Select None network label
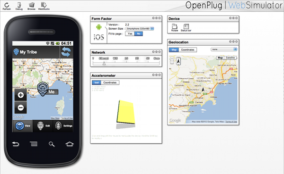 [x=157, y=58]
